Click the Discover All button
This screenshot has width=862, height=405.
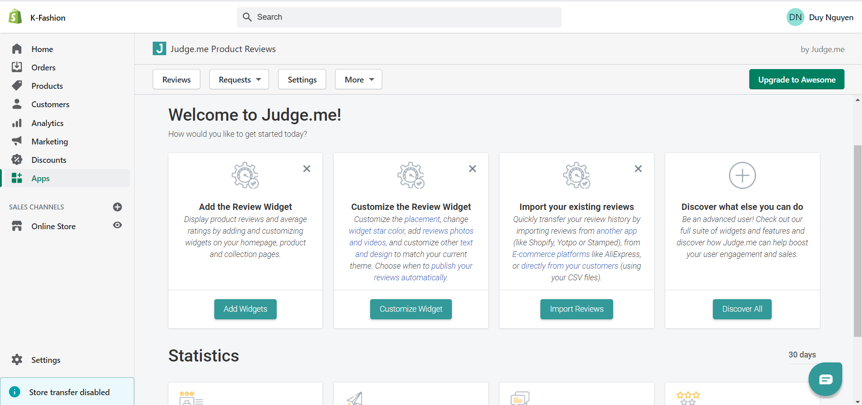[742, 309]
